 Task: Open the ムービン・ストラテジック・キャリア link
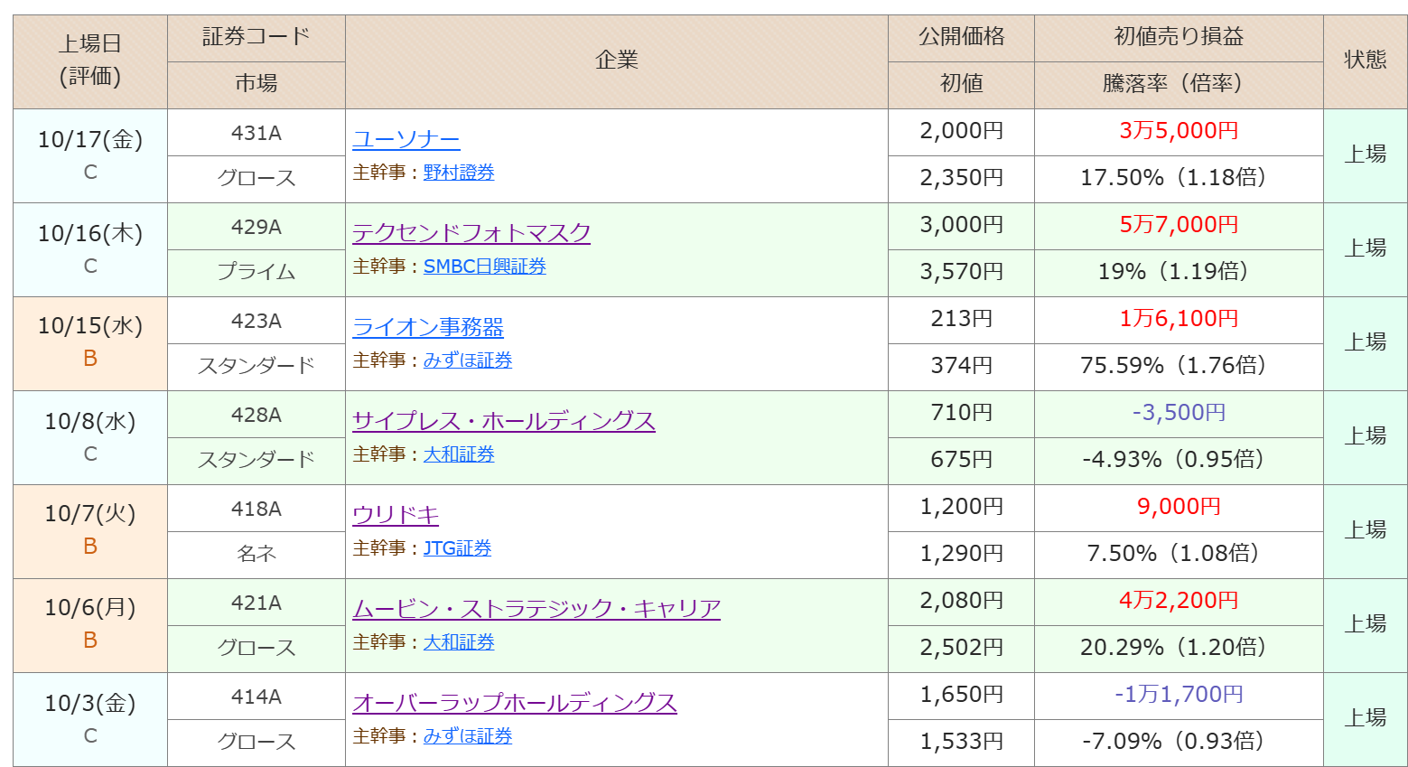(x=536, y=609)
